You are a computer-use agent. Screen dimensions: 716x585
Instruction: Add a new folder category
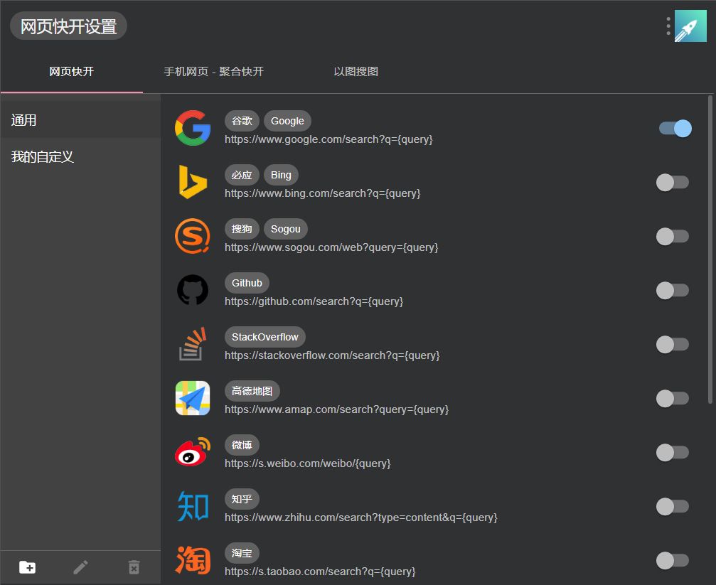(x=28, y=567)
